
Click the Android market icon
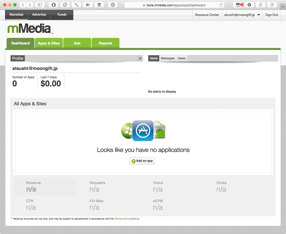click(x=160, y=130)
